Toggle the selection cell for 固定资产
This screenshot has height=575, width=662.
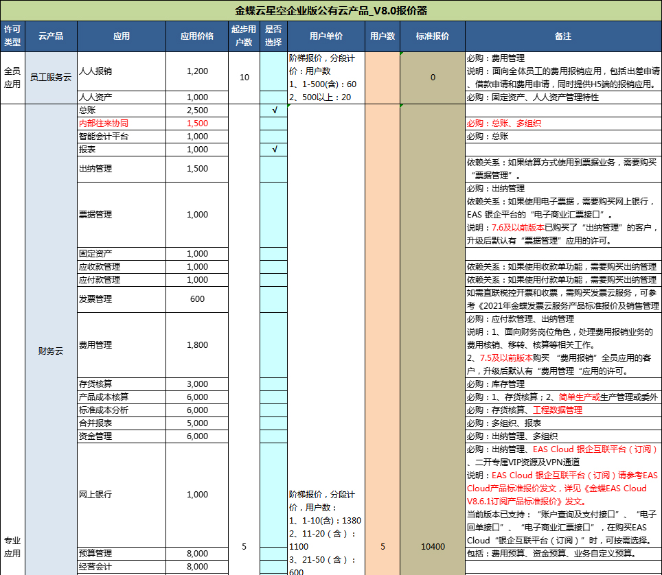273,254
